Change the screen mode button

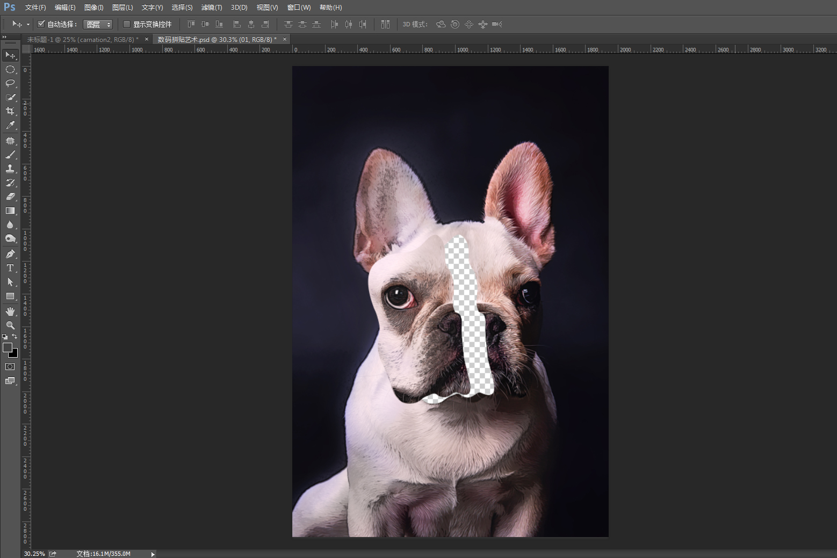(x=10, y=381)
